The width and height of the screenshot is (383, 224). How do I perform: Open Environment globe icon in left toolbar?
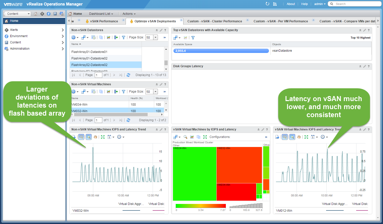49,14
